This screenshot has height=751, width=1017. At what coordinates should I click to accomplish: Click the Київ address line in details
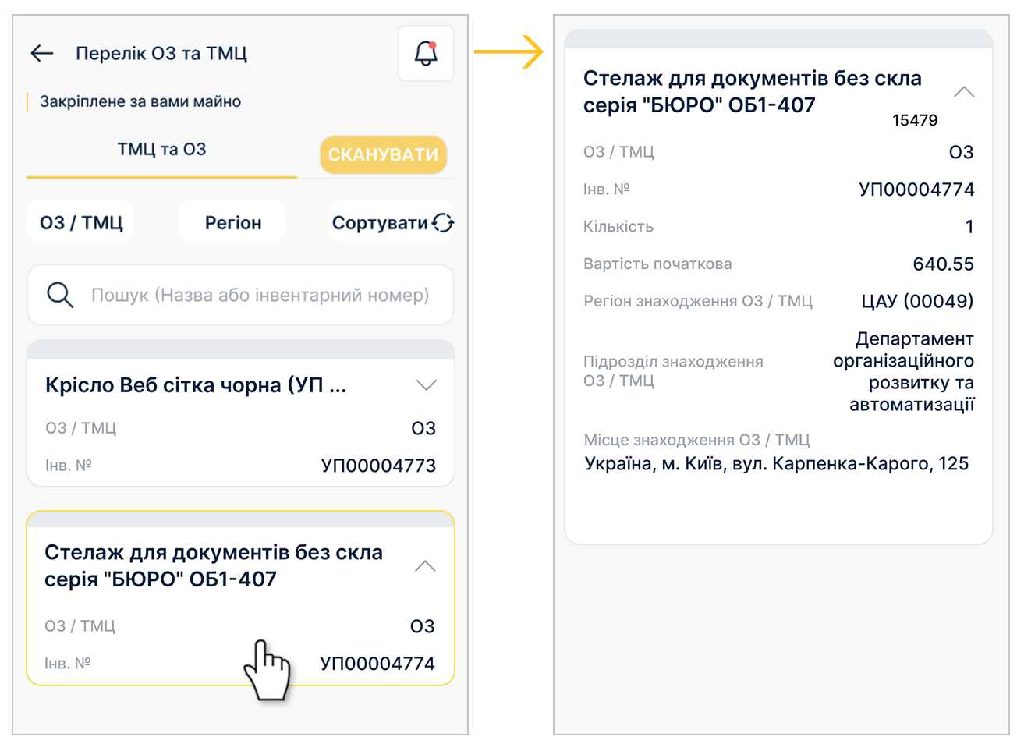tap(777, 464)
